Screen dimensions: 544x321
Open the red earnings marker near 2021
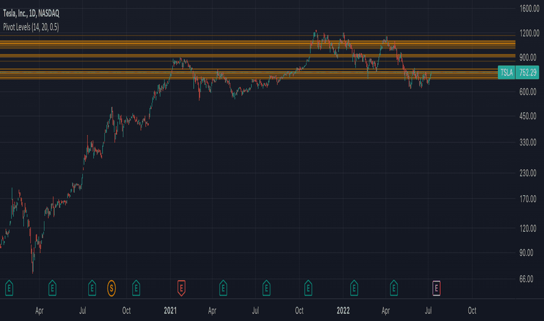coord(181,288)
